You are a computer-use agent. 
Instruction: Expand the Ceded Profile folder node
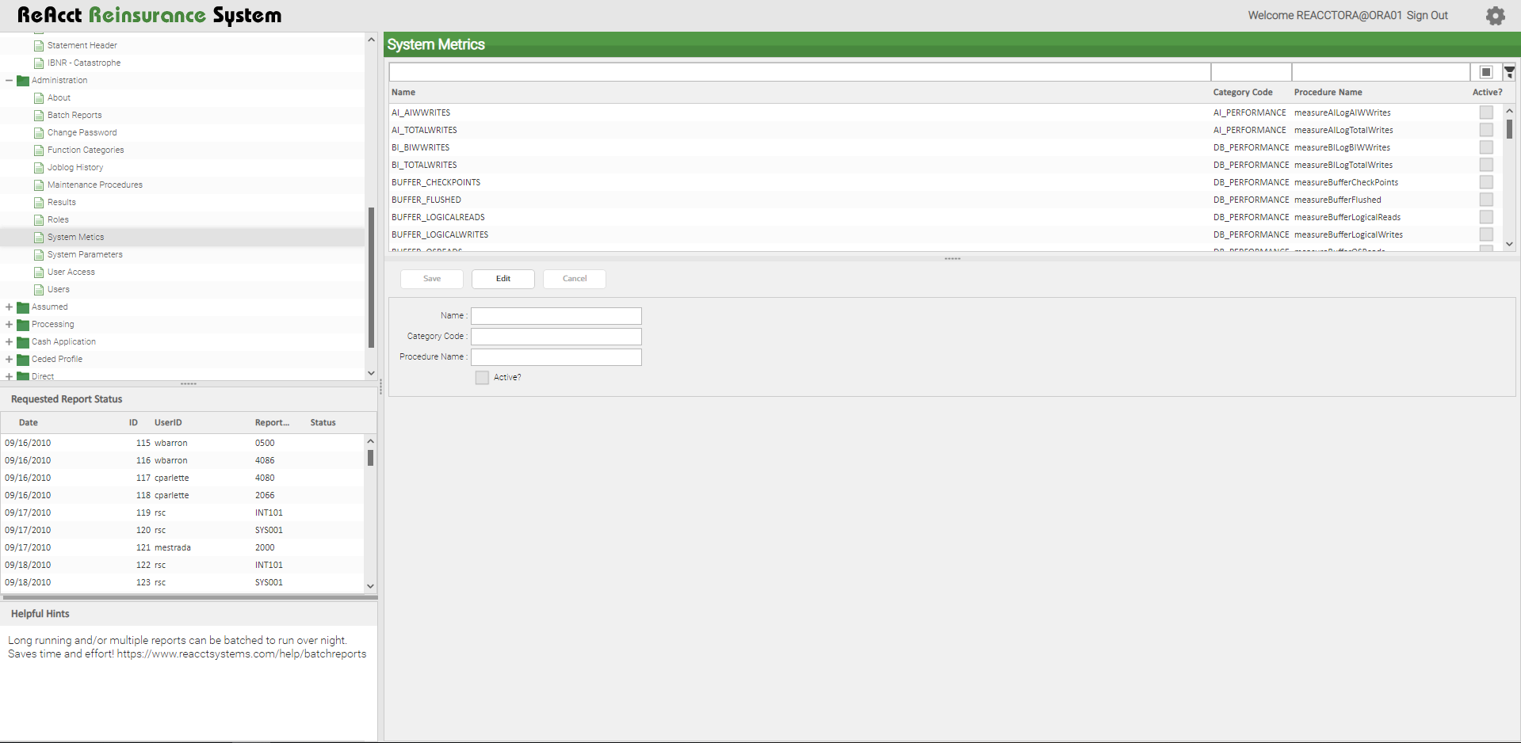tap(9, 360)
